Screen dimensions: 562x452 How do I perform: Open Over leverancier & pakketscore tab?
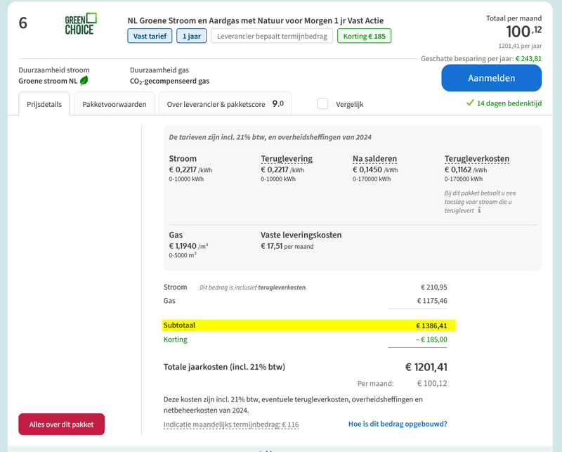(225, 104)
